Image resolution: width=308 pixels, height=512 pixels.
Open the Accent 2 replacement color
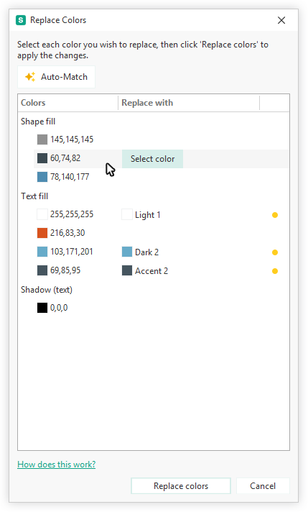145,270
